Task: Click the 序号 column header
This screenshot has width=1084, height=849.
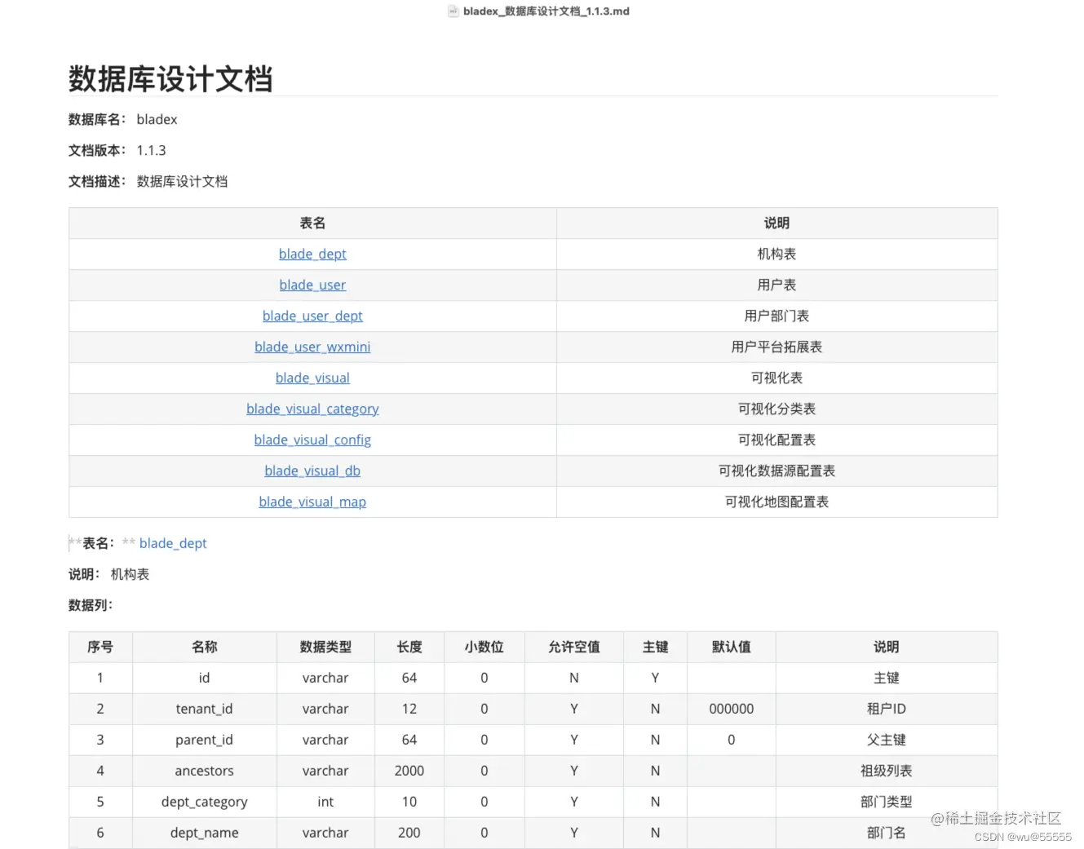Action: (x=100, y=647)
